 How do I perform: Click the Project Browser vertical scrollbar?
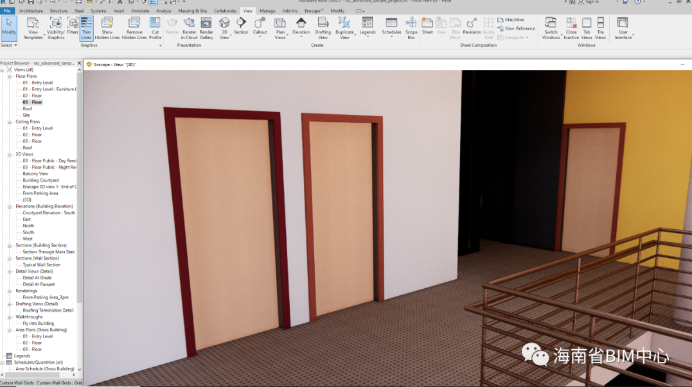pos(80,193)
